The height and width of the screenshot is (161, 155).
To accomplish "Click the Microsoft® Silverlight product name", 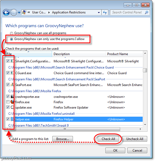I will 123,61.
